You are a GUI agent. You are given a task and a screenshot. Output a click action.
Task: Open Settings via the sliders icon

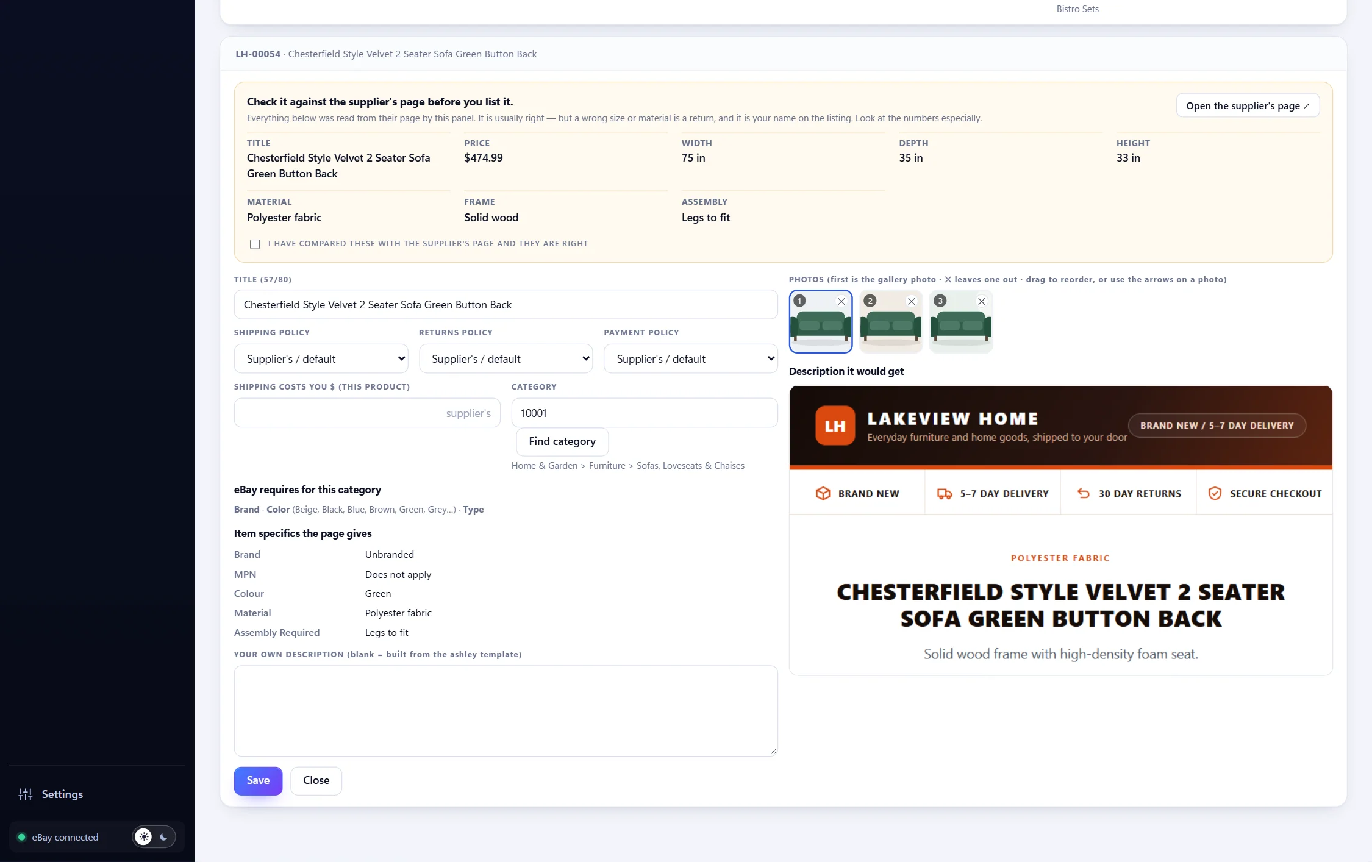coord(26,794)
